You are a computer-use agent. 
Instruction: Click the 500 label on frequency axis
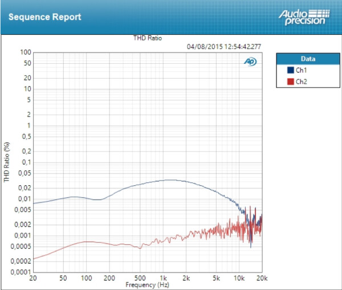[139, 278]
